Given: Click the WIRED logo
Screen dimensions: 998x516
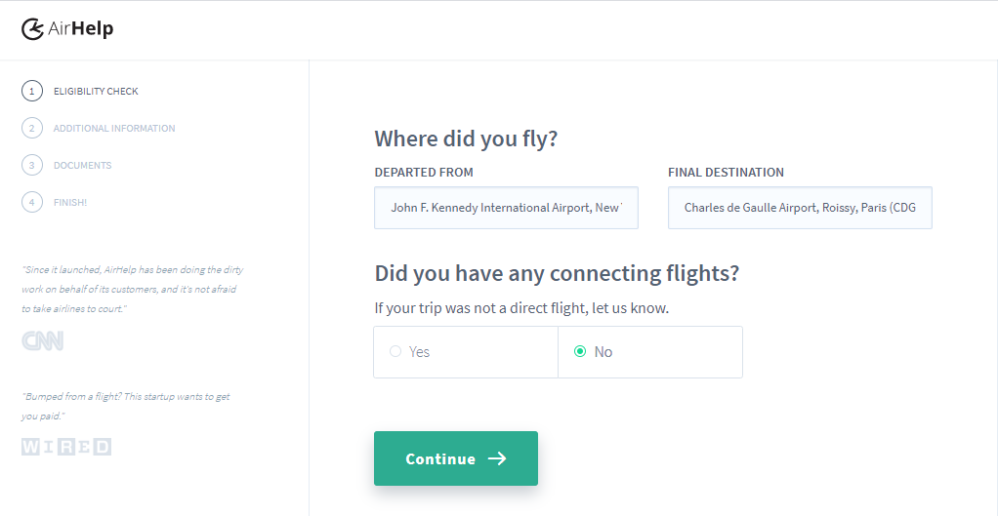Looking at the screenshot, I should point(66,447).
